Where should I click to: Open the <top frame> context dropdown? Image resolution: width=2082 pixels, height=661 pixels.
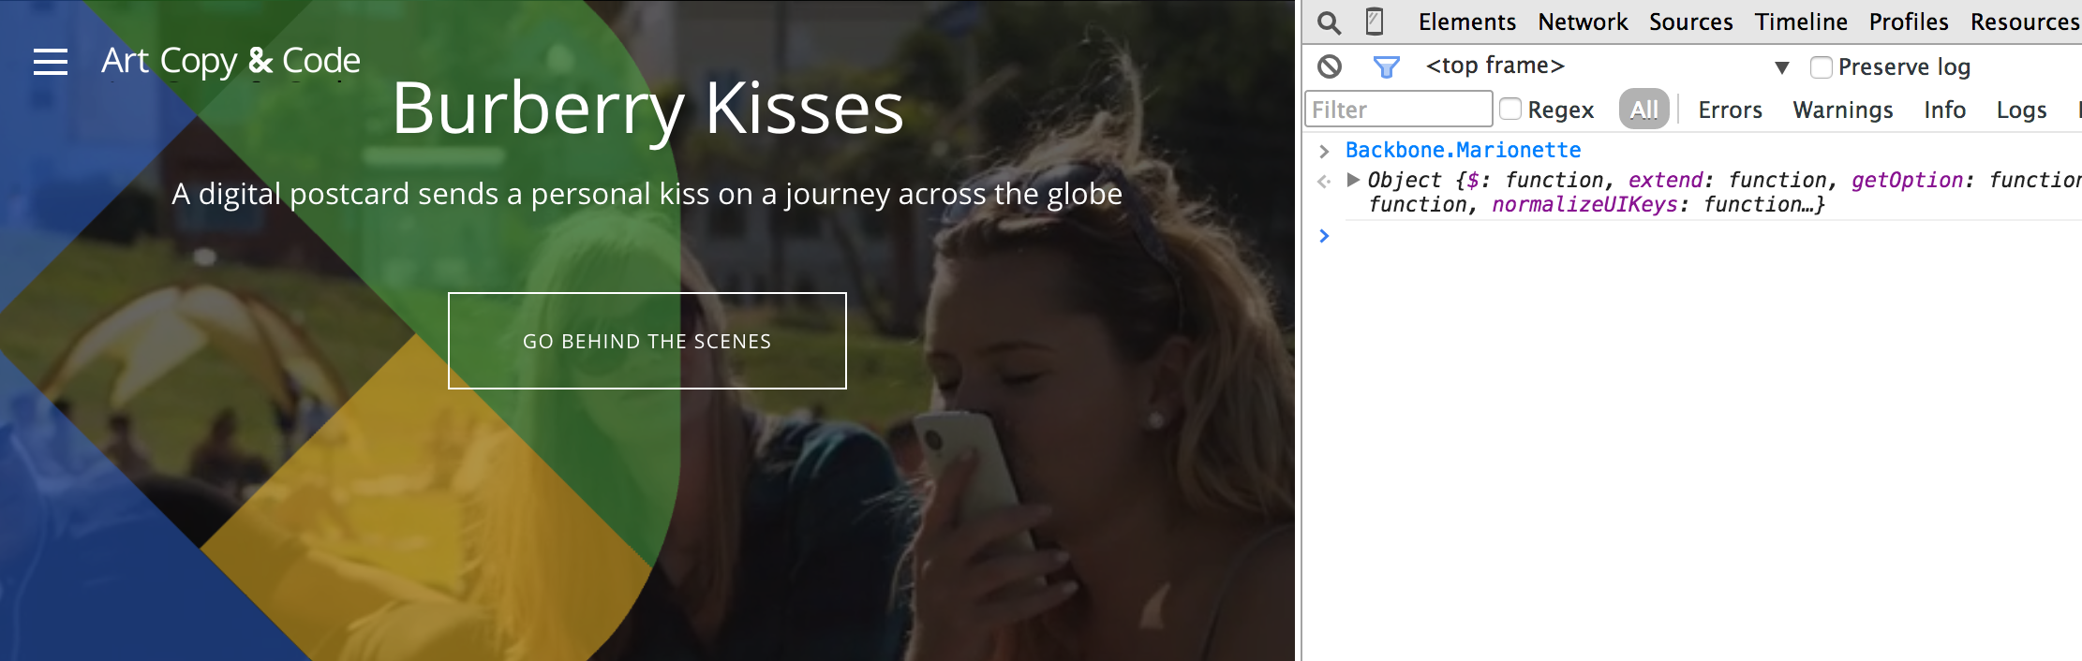click(x=1607, y=66)
